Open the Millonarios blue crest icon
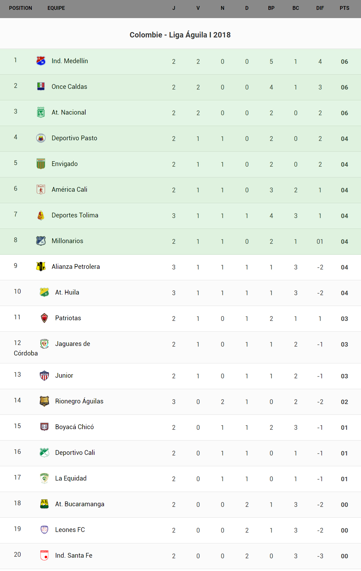Image resolution: width=361 pixels, height=571 pixels. [x=41, y=241]
